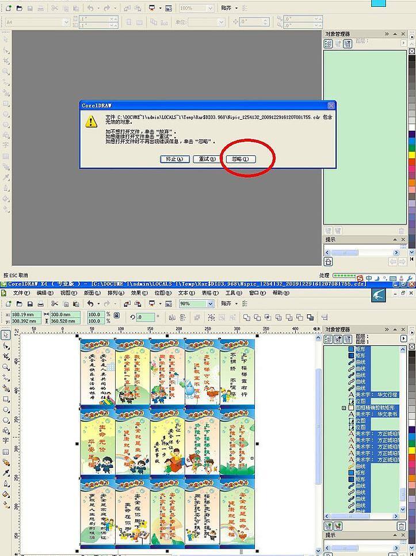Screen dimensions: 416x556
Task: Open the 98% zoom level dropdown
Action: coord(211,304)
